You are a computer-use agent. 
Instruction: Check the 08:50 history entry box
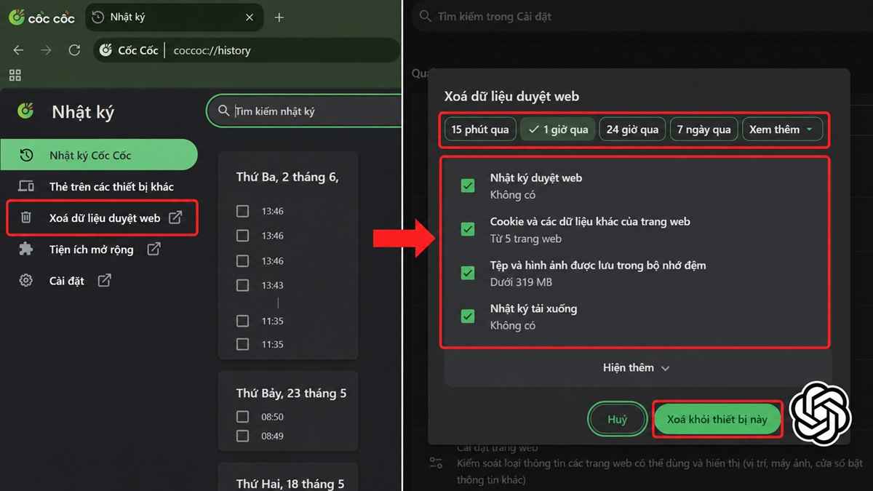(x=243, y=417)
